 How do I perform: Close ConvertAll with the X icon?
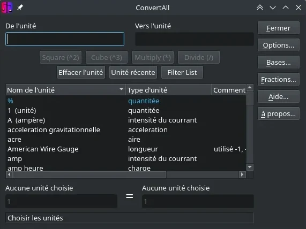point(298,7)
